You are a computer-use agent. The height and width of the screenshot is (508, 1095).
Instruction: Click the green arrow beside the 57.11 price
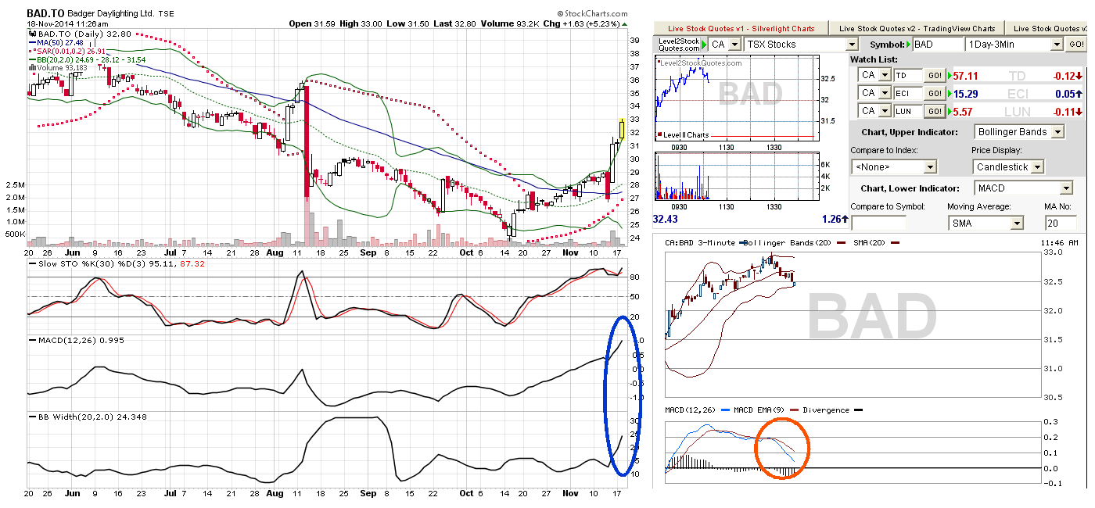(951, 76)
